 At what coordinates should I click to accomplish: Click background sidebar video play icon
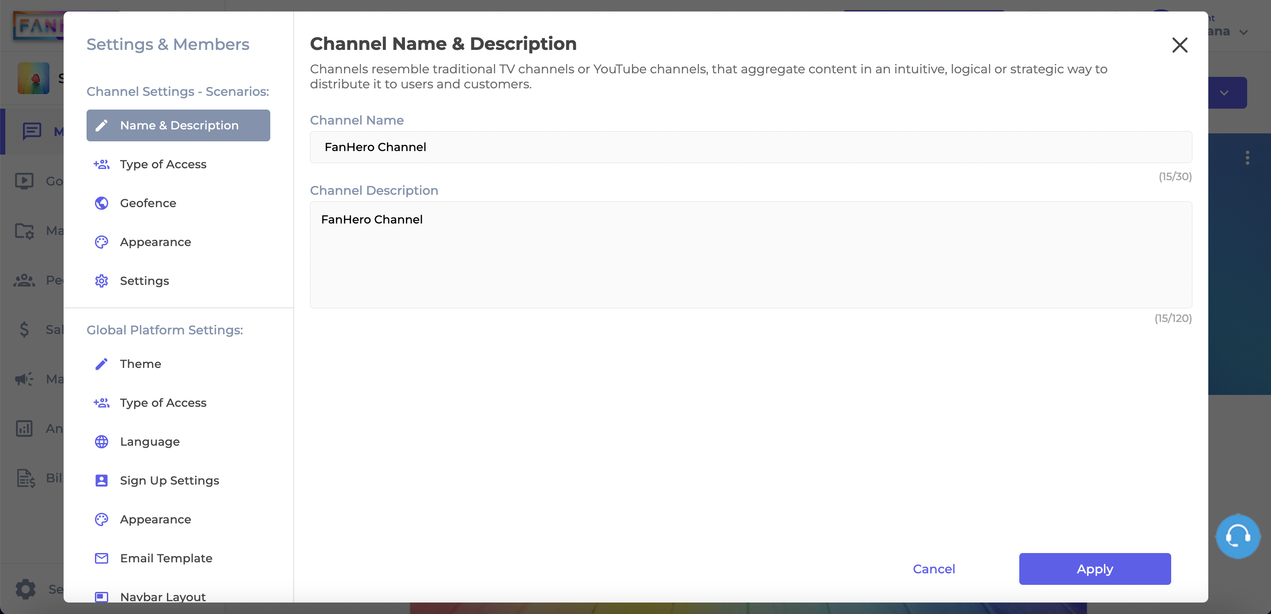click(x=24, y=181)
